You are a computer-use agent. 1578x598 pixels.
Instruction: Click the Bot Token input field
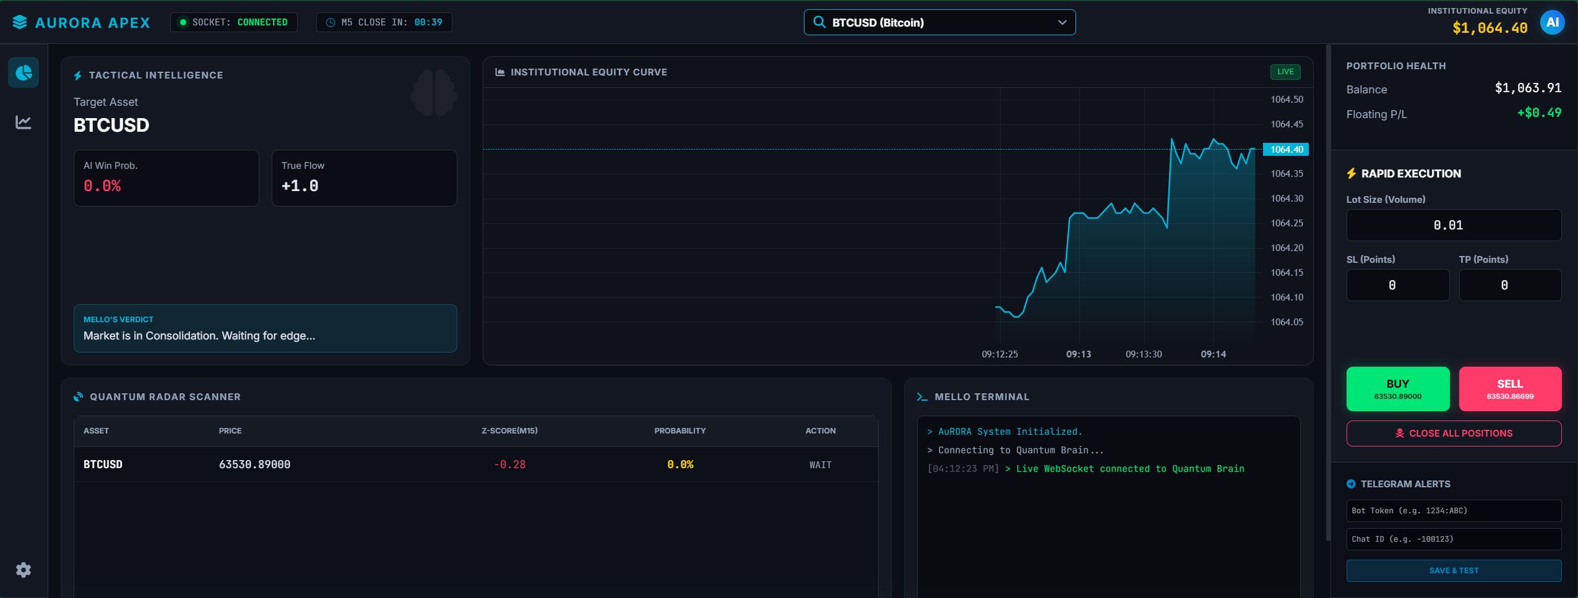[x=1454, y=511]
